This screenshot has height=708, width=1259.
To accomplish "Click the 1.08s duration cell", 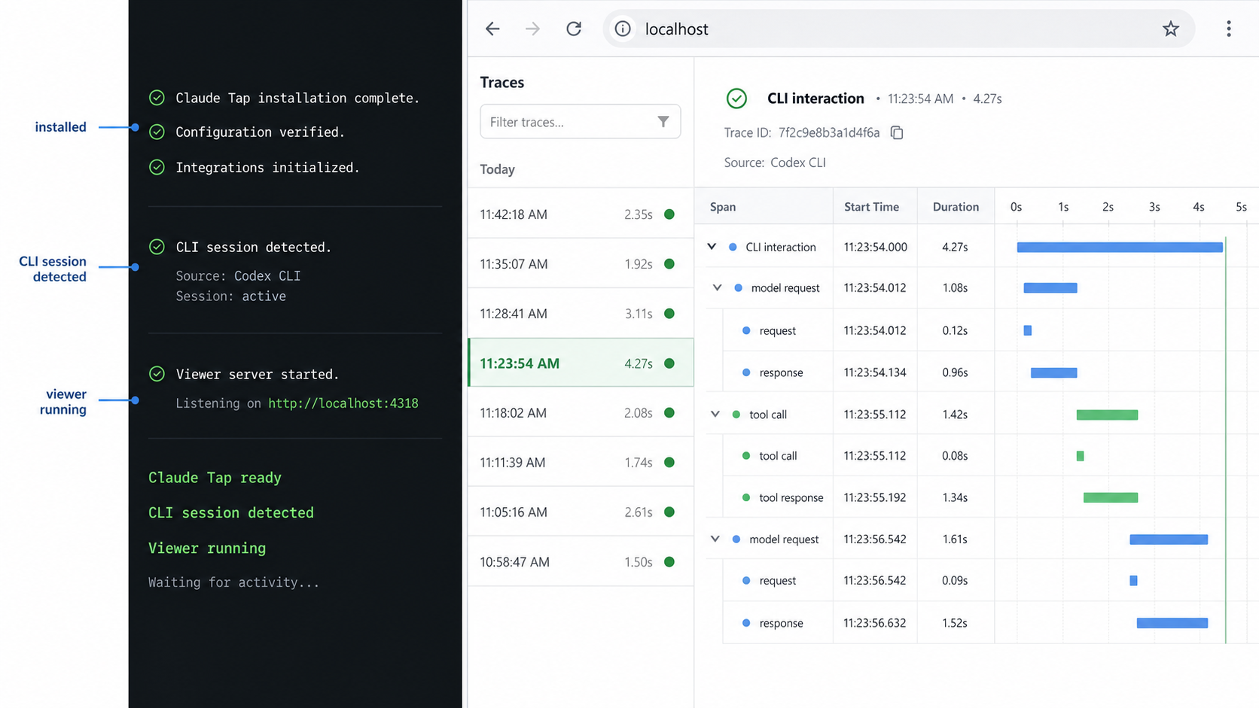I will pyautogui.click(x=955, y=287).
